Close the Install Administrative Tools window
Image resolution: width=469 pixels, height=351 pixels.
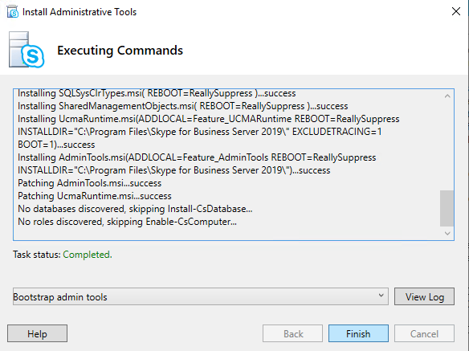pyautogui.click(x=456, y=12)
